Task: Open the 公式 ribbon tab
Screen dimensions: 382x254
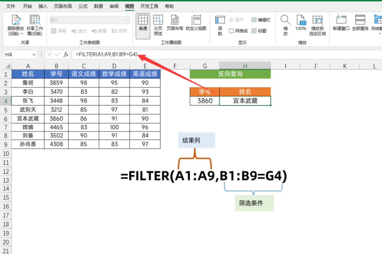Action: click(x=83, y=6)
